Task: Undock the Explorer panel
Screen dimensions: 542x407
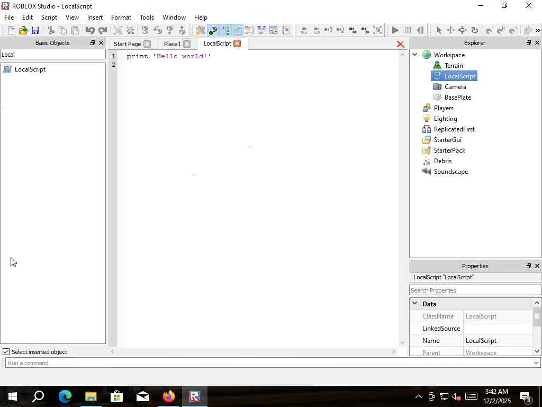Action: click(529, 42)
